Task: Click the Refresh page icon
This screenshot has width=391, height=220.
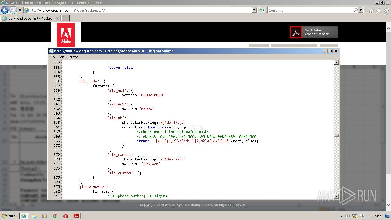Action: click(262, 10)
